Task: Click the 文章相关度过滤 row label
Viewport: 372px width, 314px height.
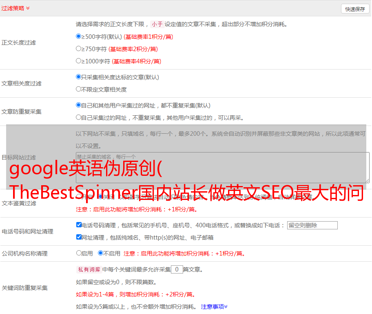Action: (x=21, y=83)
